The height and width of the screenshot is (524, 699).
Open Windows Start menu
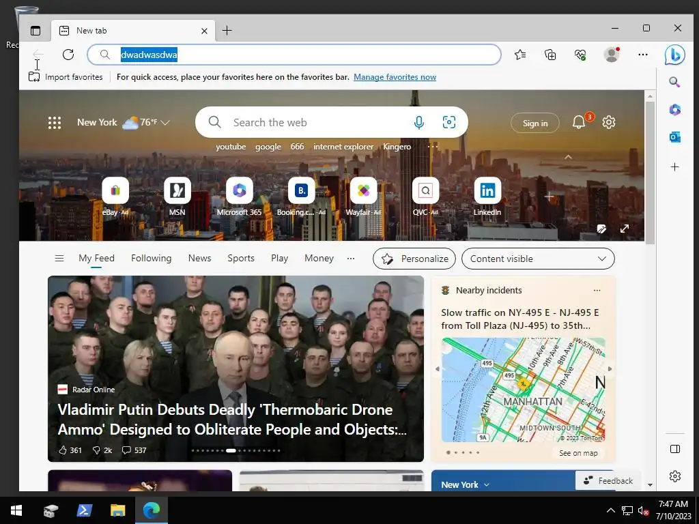pos(16,510)
